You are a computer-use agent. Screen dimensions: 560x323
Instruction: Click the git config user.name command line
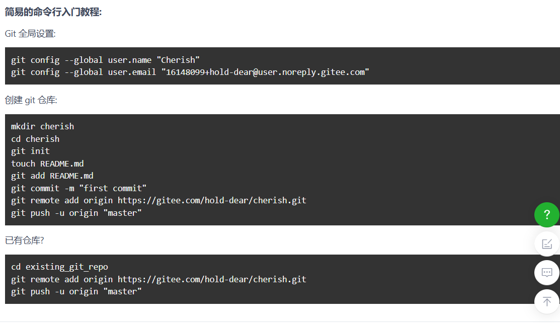[x=105, y=60]
